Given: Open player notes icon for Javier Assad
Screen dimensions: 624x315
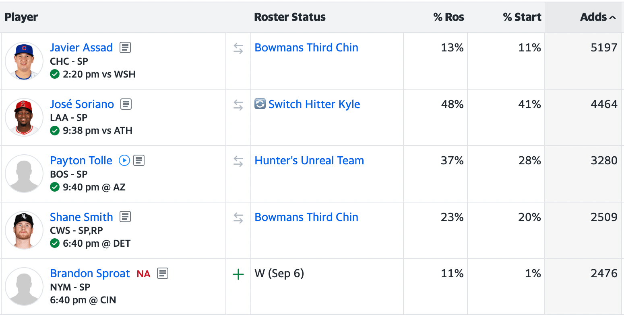Looking at the screenshot, I should pyautogui.click(x=125, y=48).
